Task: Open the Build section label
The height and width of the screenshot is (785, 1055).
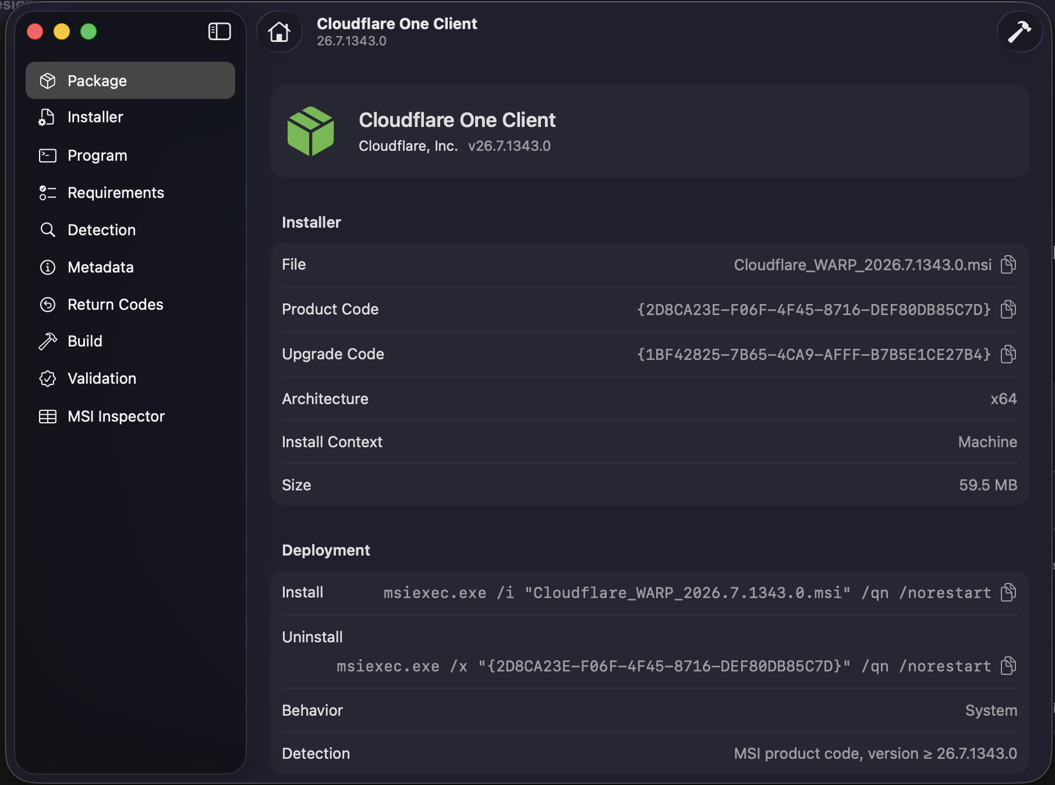Action: point(85,341)
